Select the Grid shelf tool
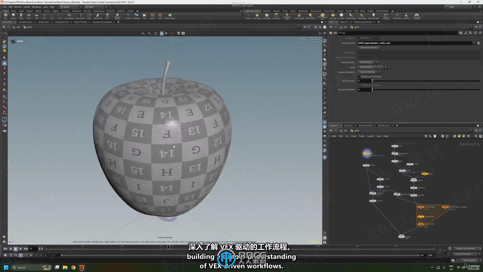Viewport: 483px width, 272px height. coord(37,16)
